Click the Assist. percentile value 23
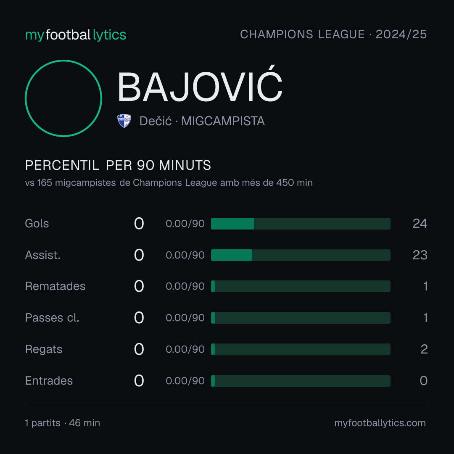The image size is (454, 454). click(x=420, y=255)
